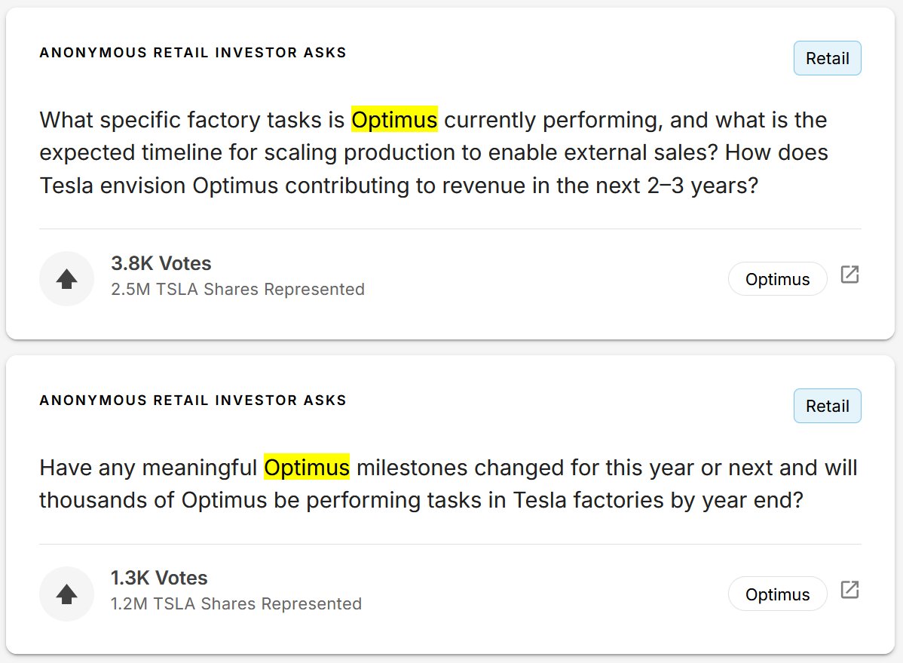Click unhighlighted Optimus in 'thousands of Optimus'

(225, 500)
